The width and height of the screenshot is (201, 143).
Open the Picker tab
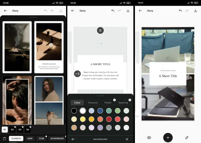tap(108, 103)
